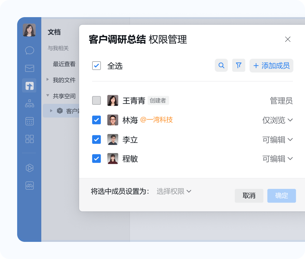Click the gallery icon at sidebar bottom
Image resolution: width=305 pixels, height=259 pixels.
click(x=29, y=186)
